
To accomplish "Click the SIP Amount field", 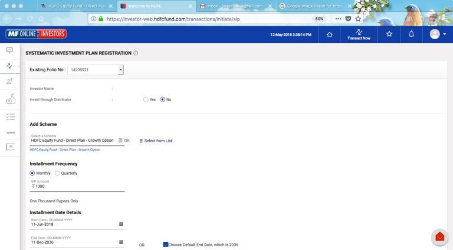I will pyautogui.click(x=77, y=186).
